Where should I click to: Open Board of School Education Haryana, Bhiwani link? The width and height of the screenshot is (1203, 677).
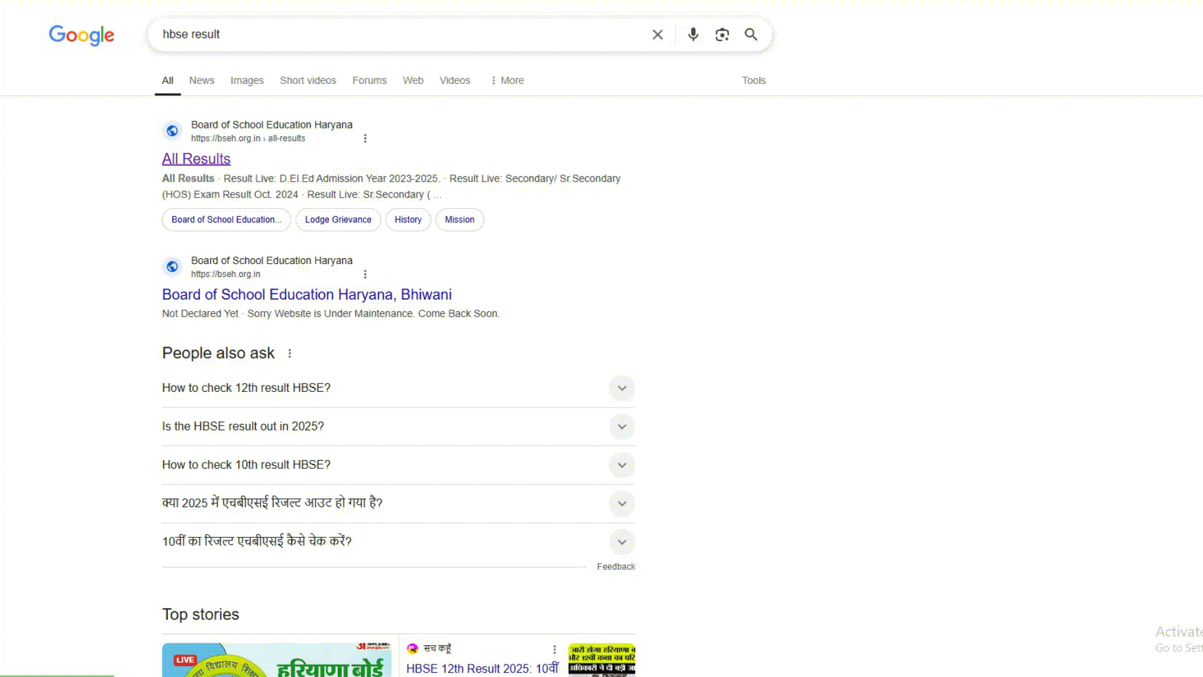point(307,295)
